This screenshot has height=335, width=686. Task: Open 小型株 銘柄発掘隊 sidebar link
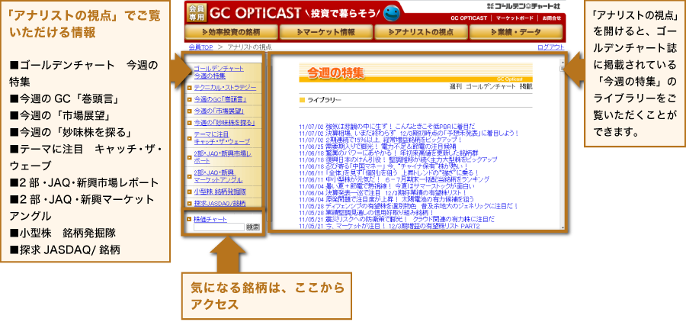(220, 192)
